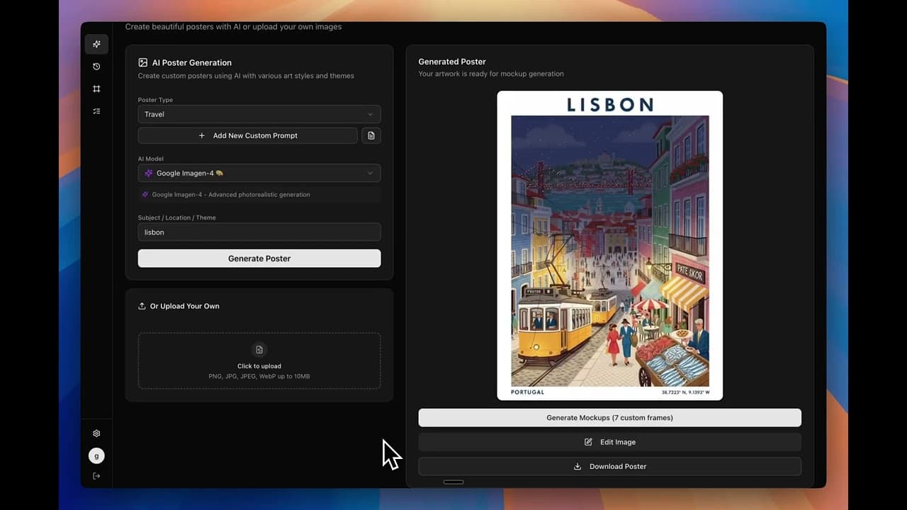Click the Generate Poster button
907x510 pixels.
[259, 259]
